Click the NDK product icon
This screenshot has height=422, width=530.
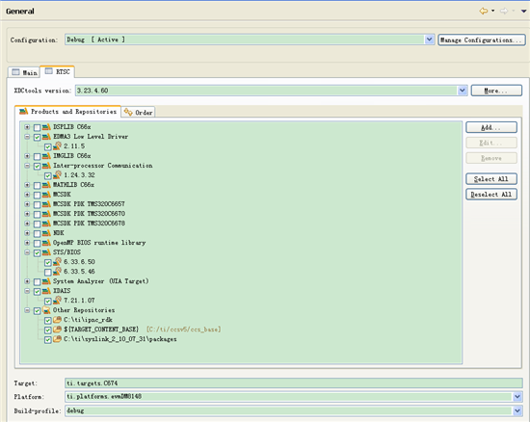click(x=46, y=233)
